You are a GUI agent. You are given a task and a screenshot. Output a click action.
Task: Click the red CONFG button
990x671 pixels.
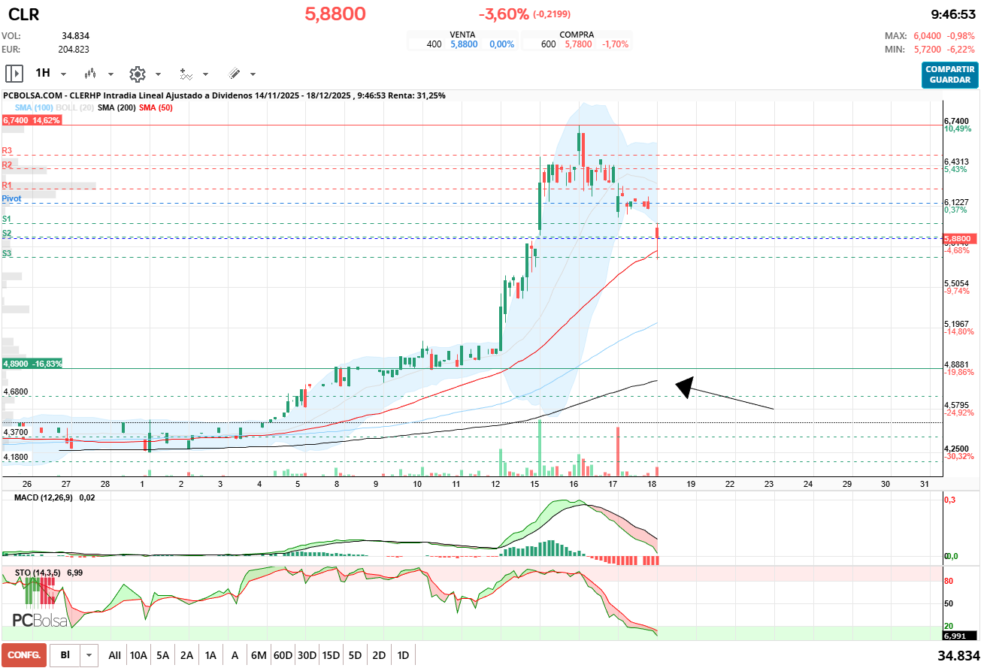(x=23, y=654)
